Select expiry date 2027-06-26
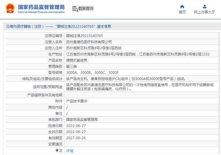221x155 pixels. coord(76,138)
